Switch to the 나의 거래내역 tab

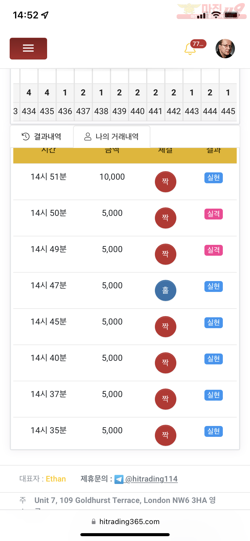(x=112, y=137)
